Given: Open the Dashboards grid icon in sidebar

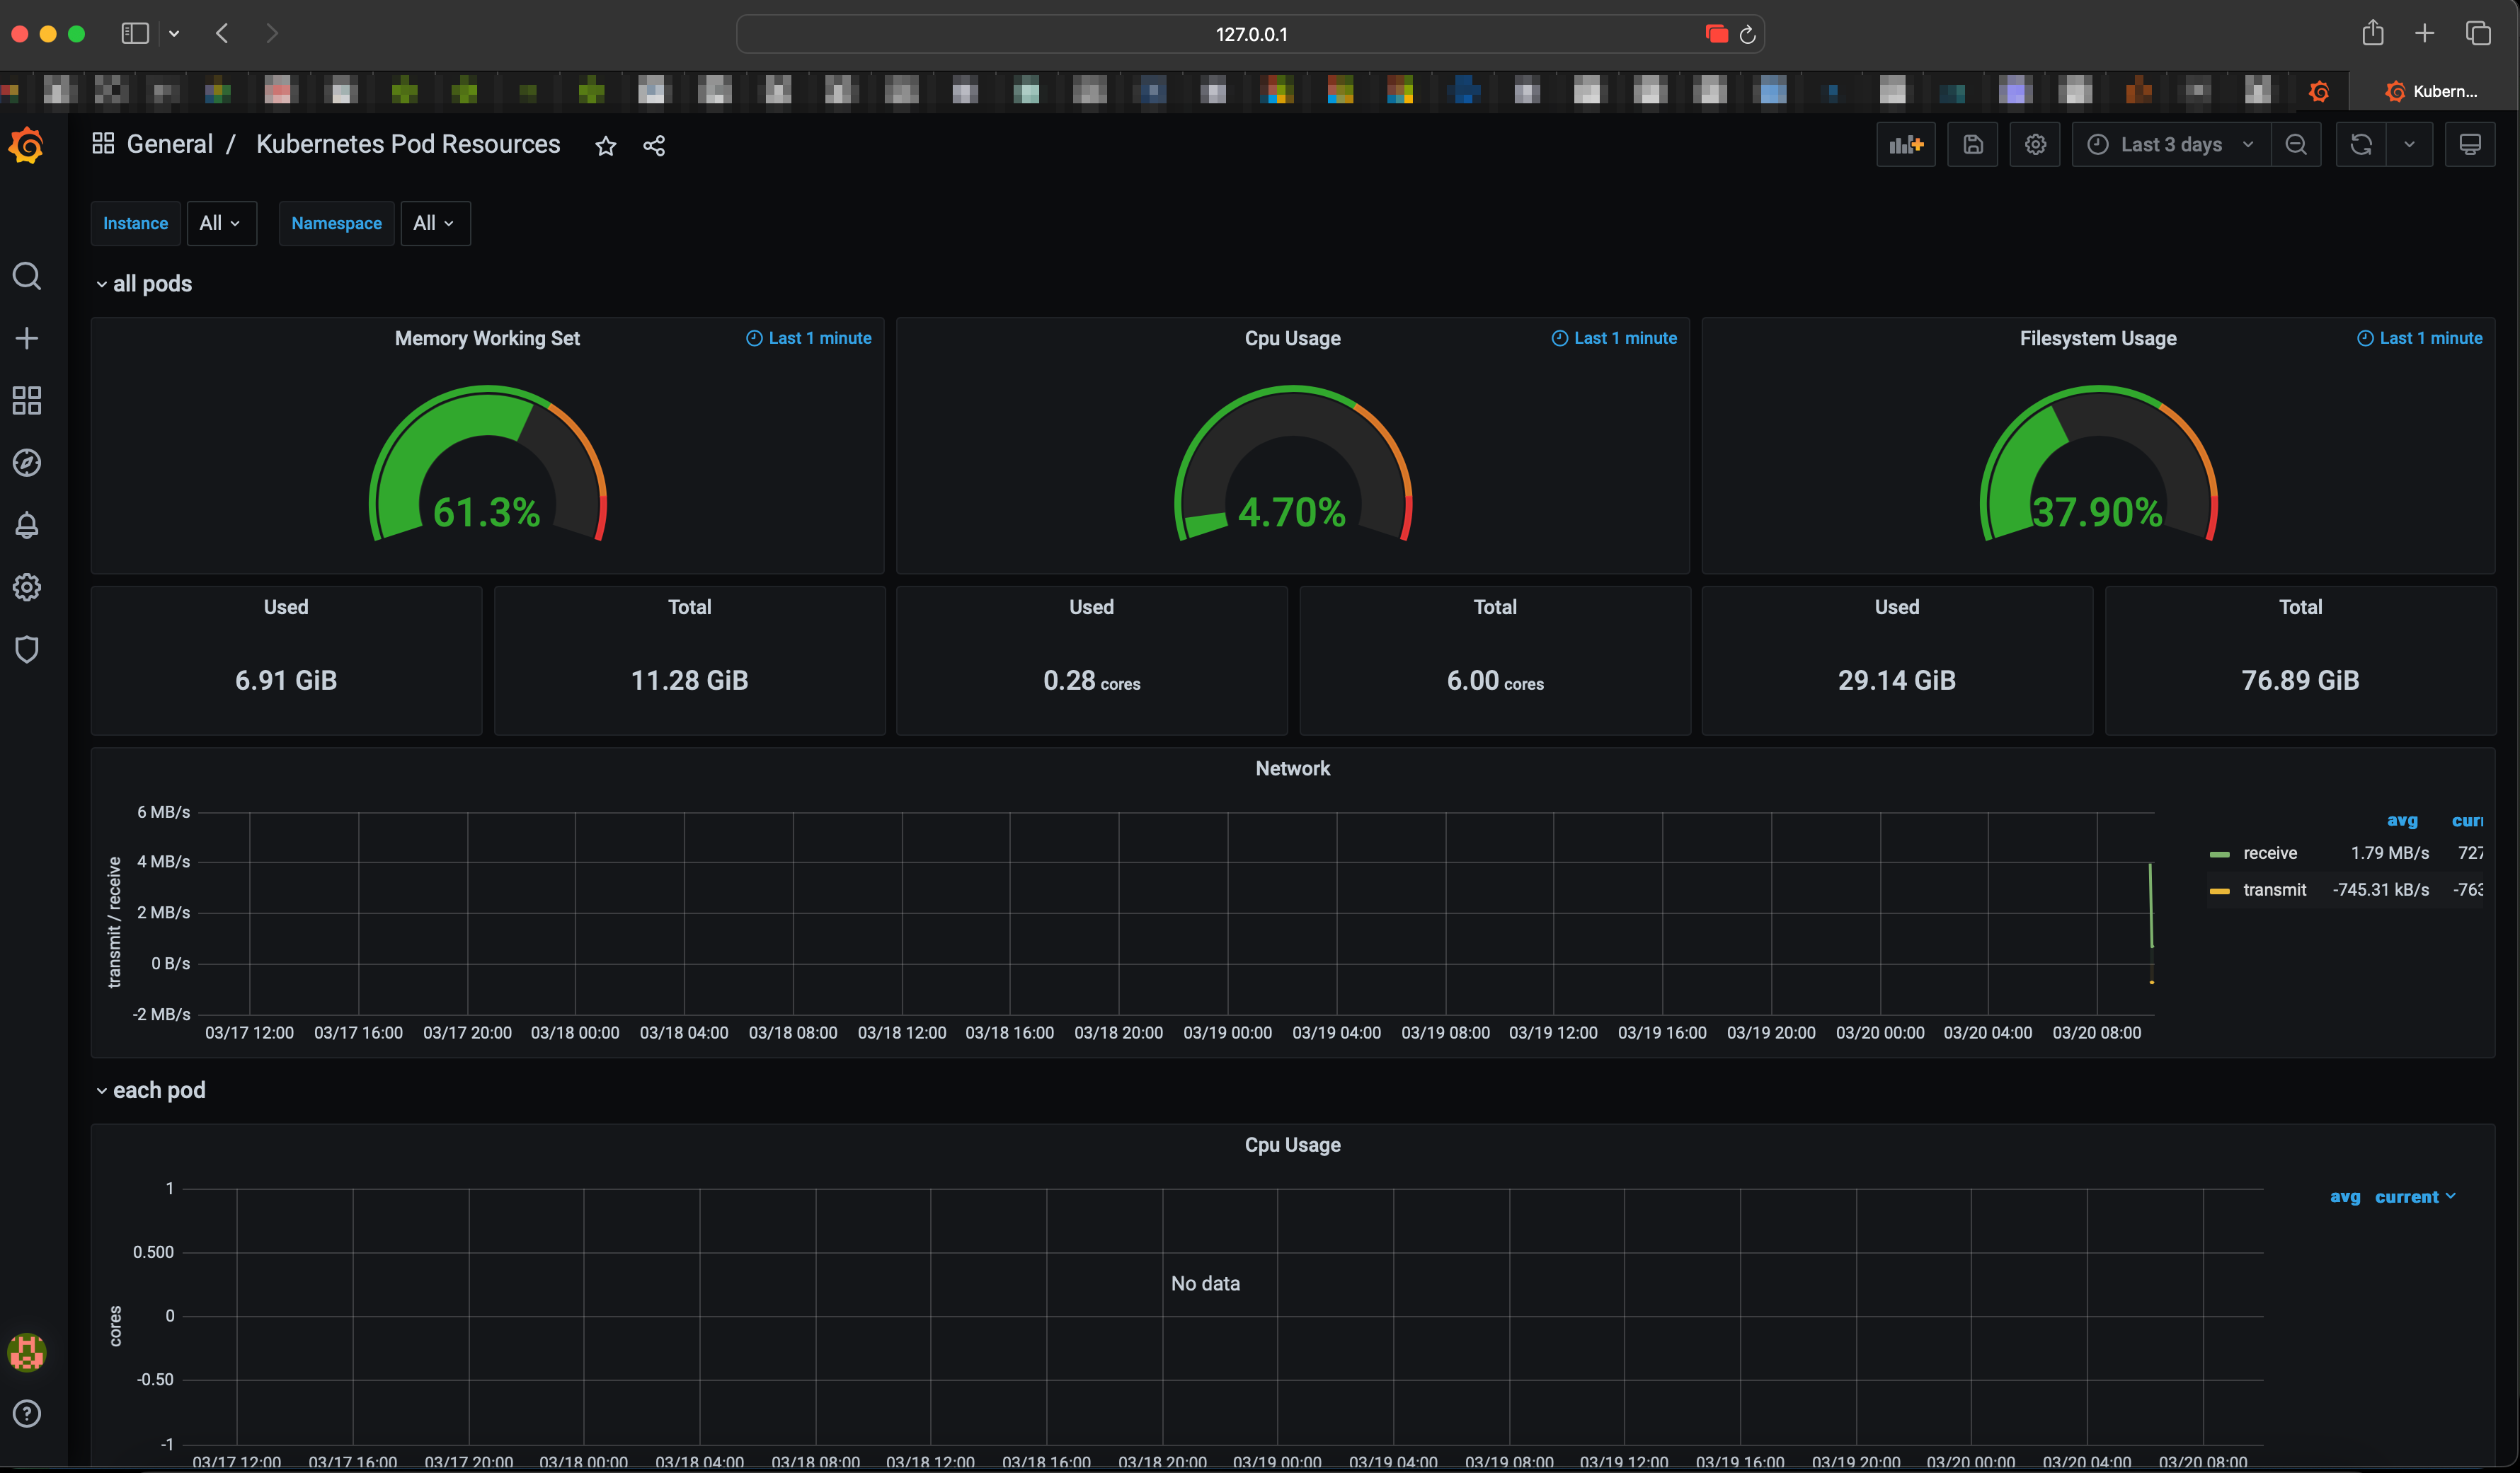Looking at the screenshot, I should [27, 400].
